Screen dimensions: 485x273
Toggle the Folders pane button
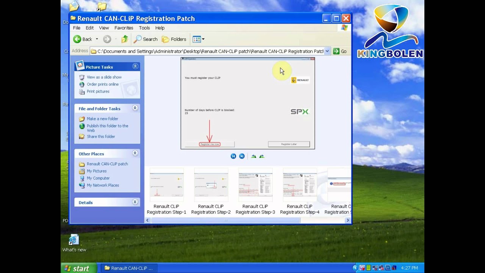click(x=174, y=39)
